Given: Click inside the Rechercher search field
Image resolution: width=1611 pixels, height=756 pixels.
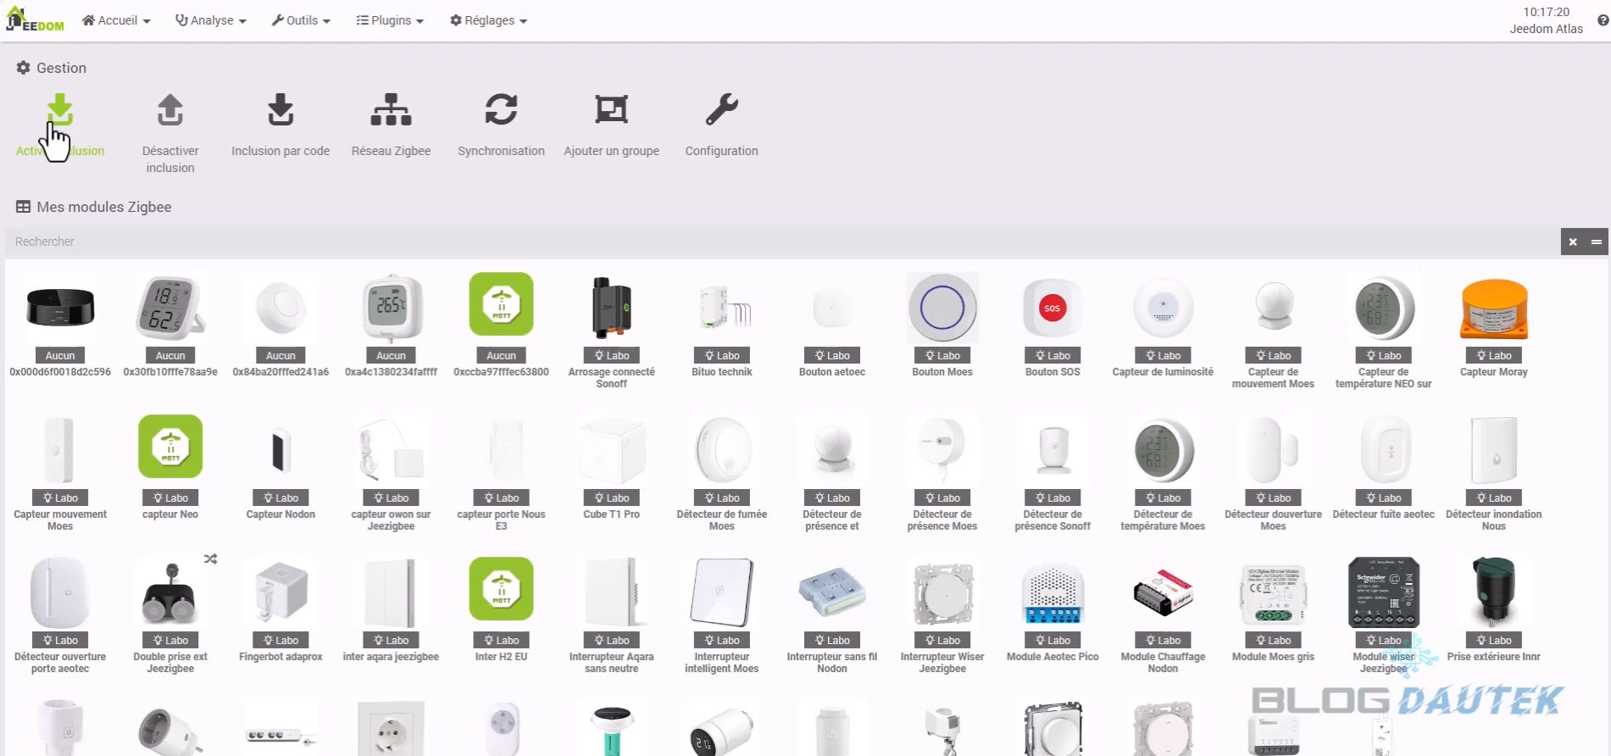Looking at the screenshot, I should pos(782,242).
